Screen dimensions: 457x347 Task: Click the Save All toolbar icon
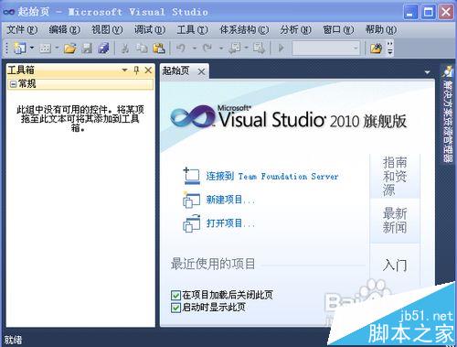(x=103, y=49)
